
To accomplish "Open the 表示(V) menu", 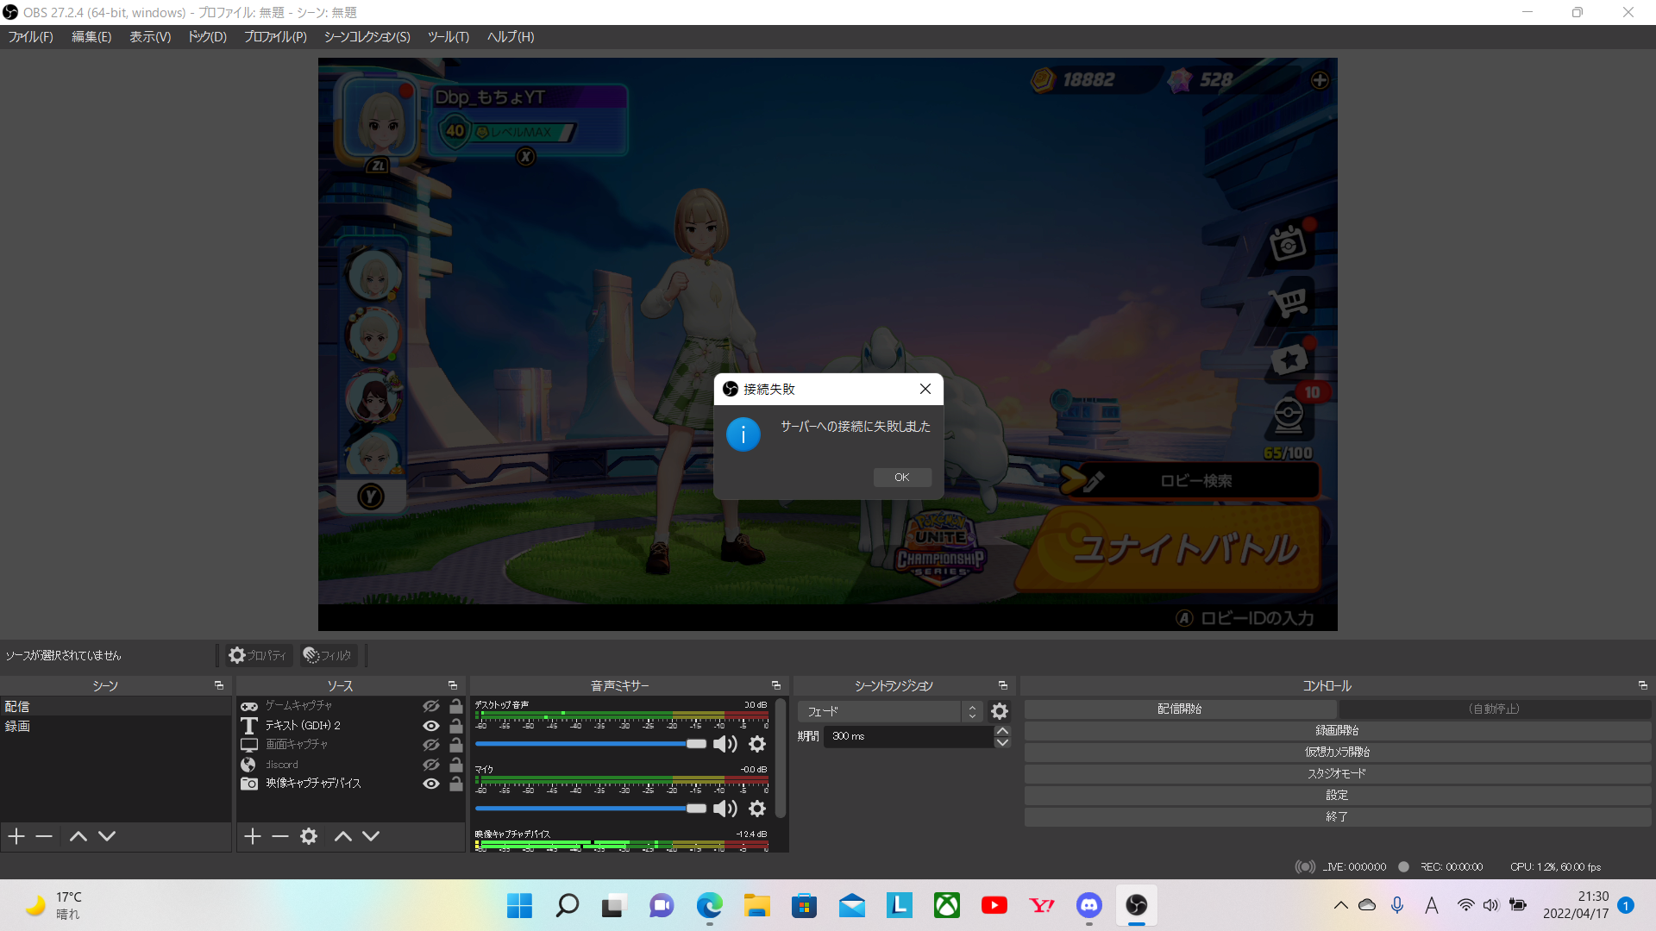I will click(x=150, y=37).
